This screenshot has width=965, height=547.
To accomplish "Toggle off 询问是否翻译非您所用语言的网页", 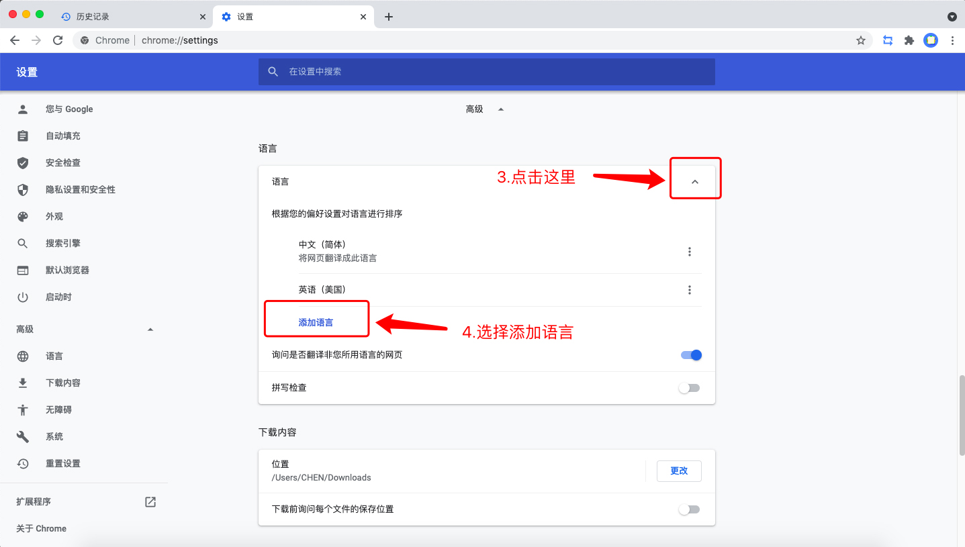I will tap(690, 355).
